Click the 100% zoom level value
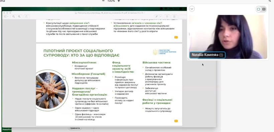 tap(111, 1)
